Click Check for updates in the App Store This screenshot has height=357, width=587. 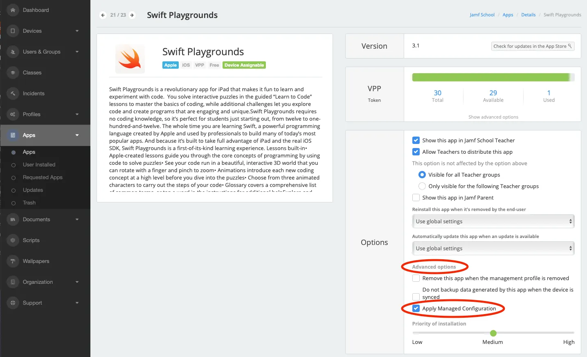pos(532,46)
